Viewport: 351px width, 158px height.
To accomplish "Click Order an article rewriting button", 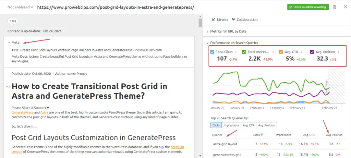I will point(308,7).
